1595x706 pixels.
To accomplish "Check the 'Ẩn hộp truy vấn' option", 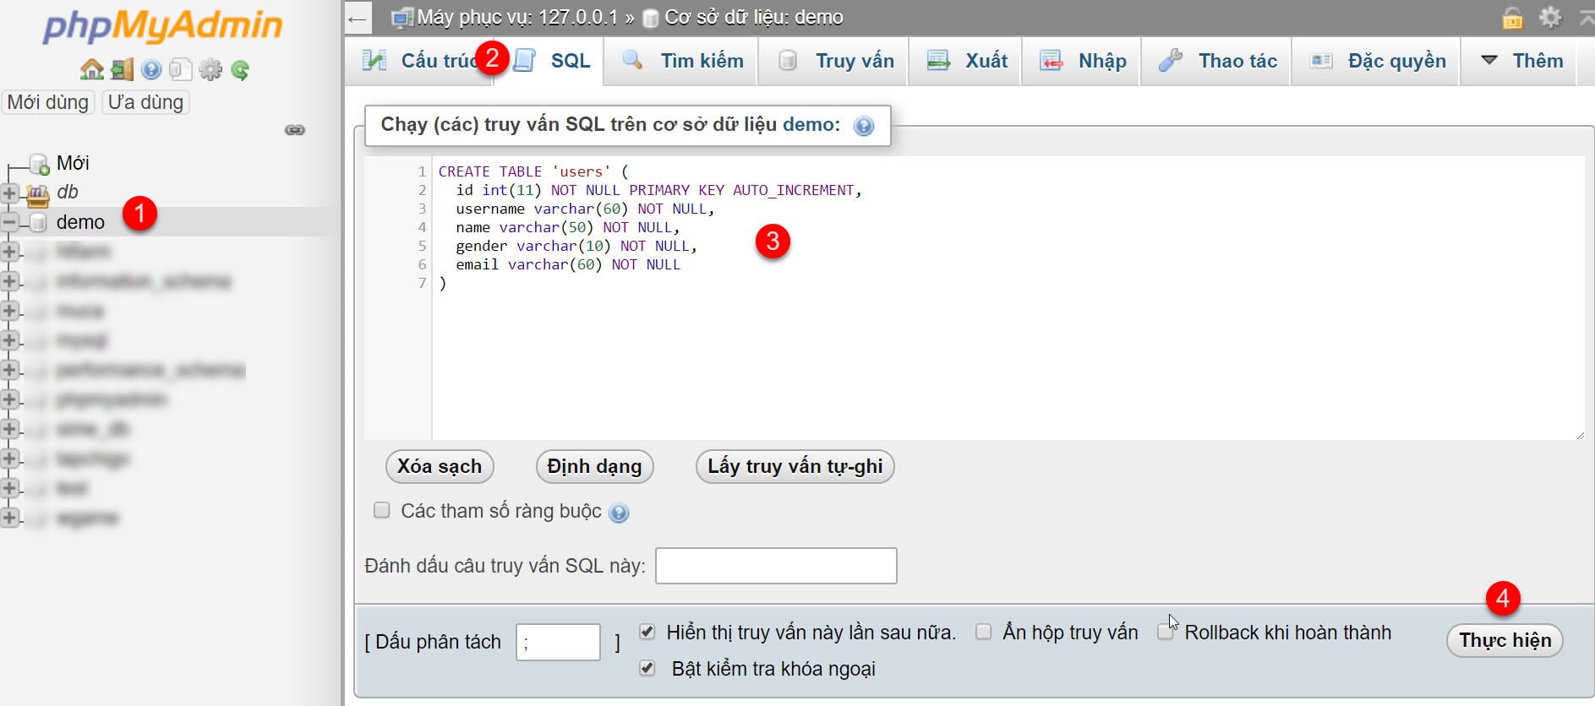I will pos(984,632).
